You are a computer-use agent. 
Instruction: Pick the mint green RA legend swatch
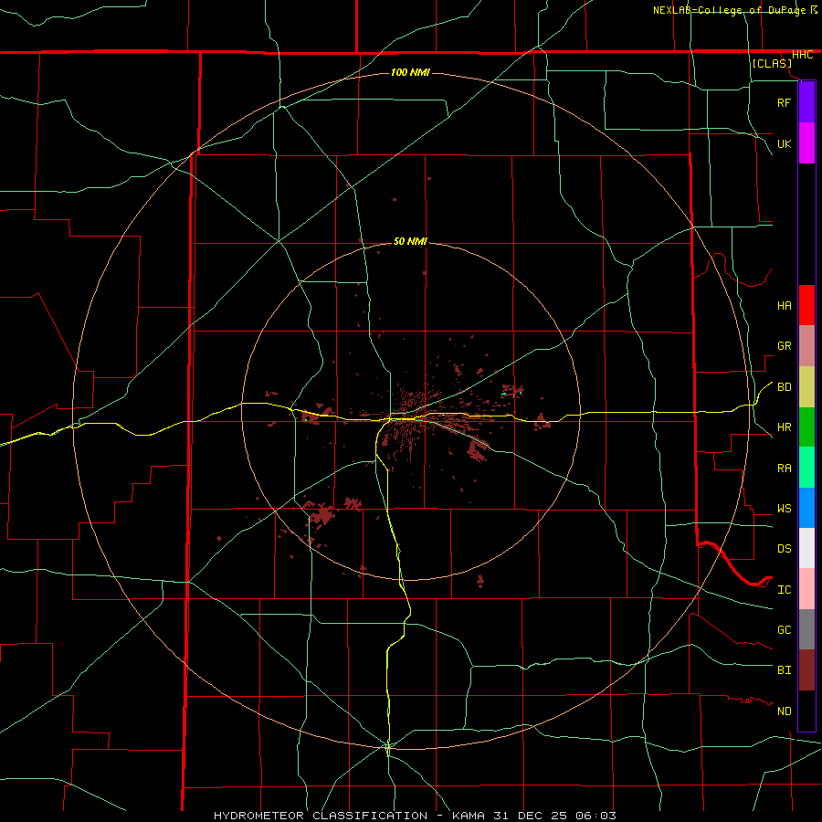(806, 468)
